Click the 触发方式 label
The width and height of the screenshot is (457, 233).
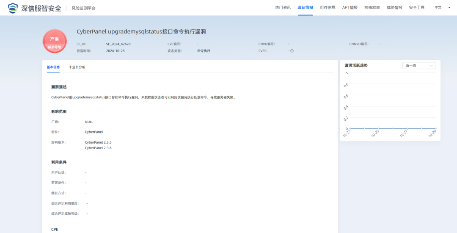58,193
